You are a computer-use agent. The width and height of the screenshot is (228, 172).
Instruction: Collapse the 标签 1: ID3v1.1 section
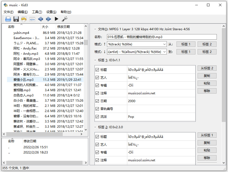95,60
